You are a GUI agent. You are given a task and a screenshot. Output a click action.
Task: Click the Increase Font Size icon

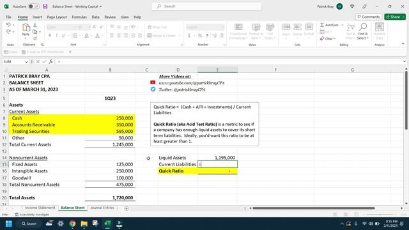[95, 27]
